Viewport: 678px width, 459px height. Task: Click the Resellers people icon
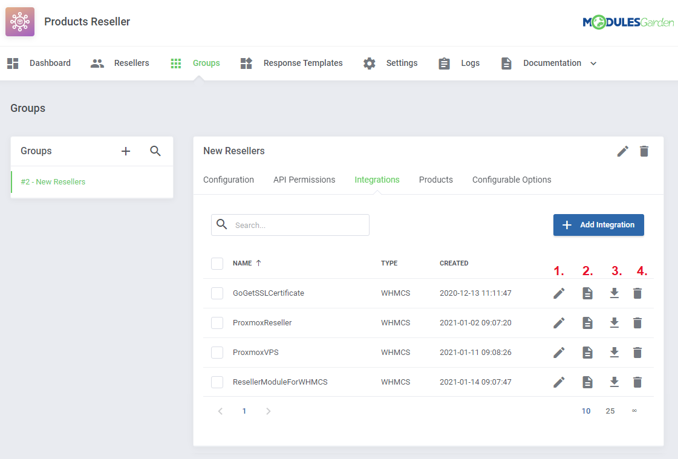[x=97, y=63]
